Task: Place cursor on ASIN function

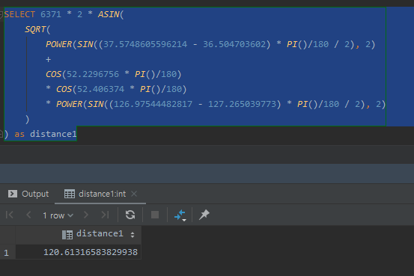Action: [x=109, y=14]
